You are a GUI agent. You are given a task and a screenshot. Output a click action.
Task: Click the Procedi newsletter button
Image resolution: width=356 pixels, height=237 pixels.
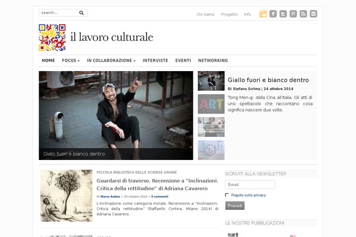coord(235,206)
